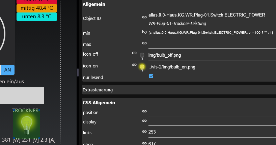Click the link icon for links attribute

144,132
